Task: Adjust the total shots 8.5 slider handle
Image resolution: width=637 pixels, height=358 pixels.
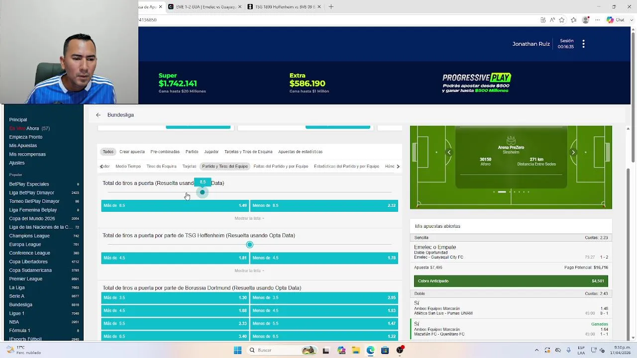Action: tap(202, 192)
